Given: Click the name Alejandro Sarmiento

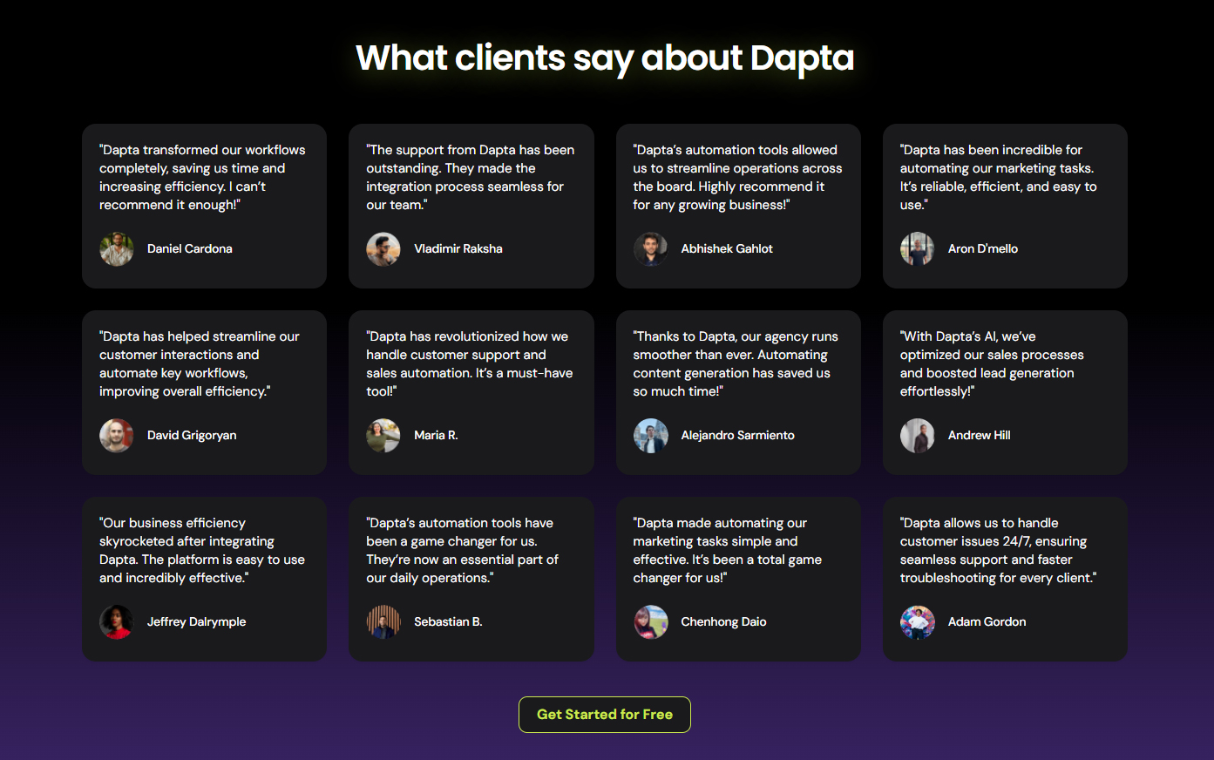Looking at the screenshot, I should tap(737, 436).
